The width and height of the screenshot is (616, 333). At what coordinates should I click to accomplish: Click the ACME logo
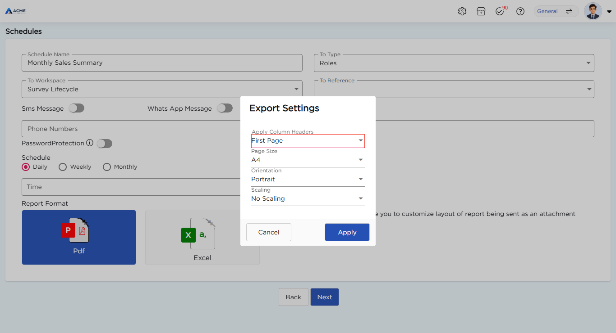(x=15, y=11)
